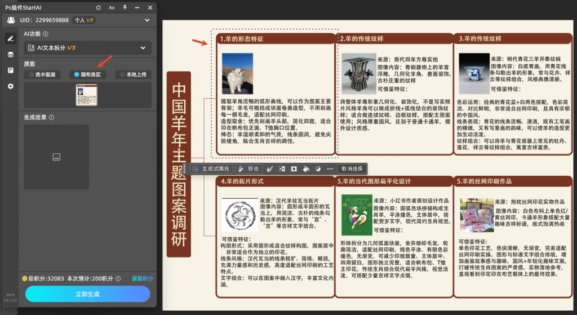Click the 3.羊的传统纹样 heading
Screen dimensions: 577x315
click(480, 39)
